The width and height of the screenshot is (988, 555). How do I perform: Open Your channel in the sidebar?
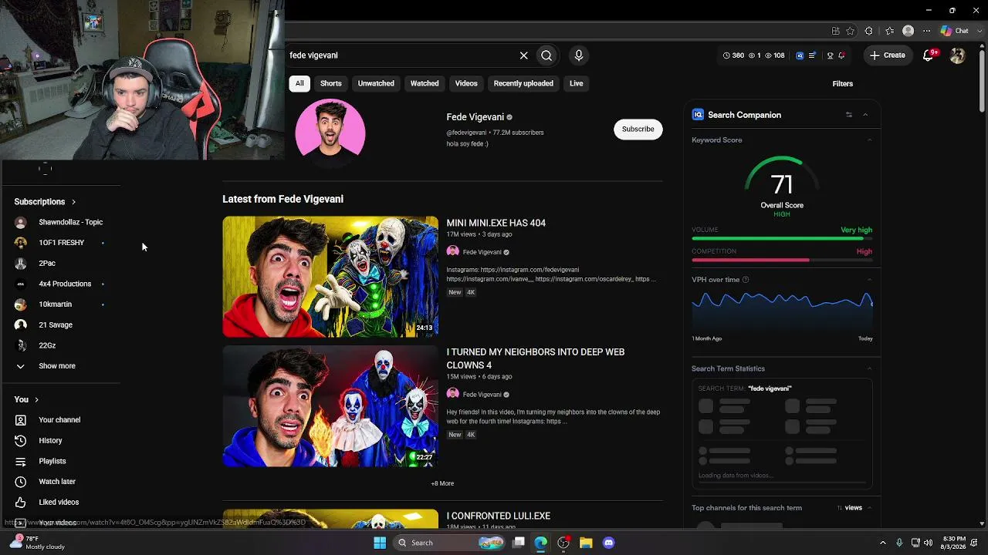click(60, 420)
